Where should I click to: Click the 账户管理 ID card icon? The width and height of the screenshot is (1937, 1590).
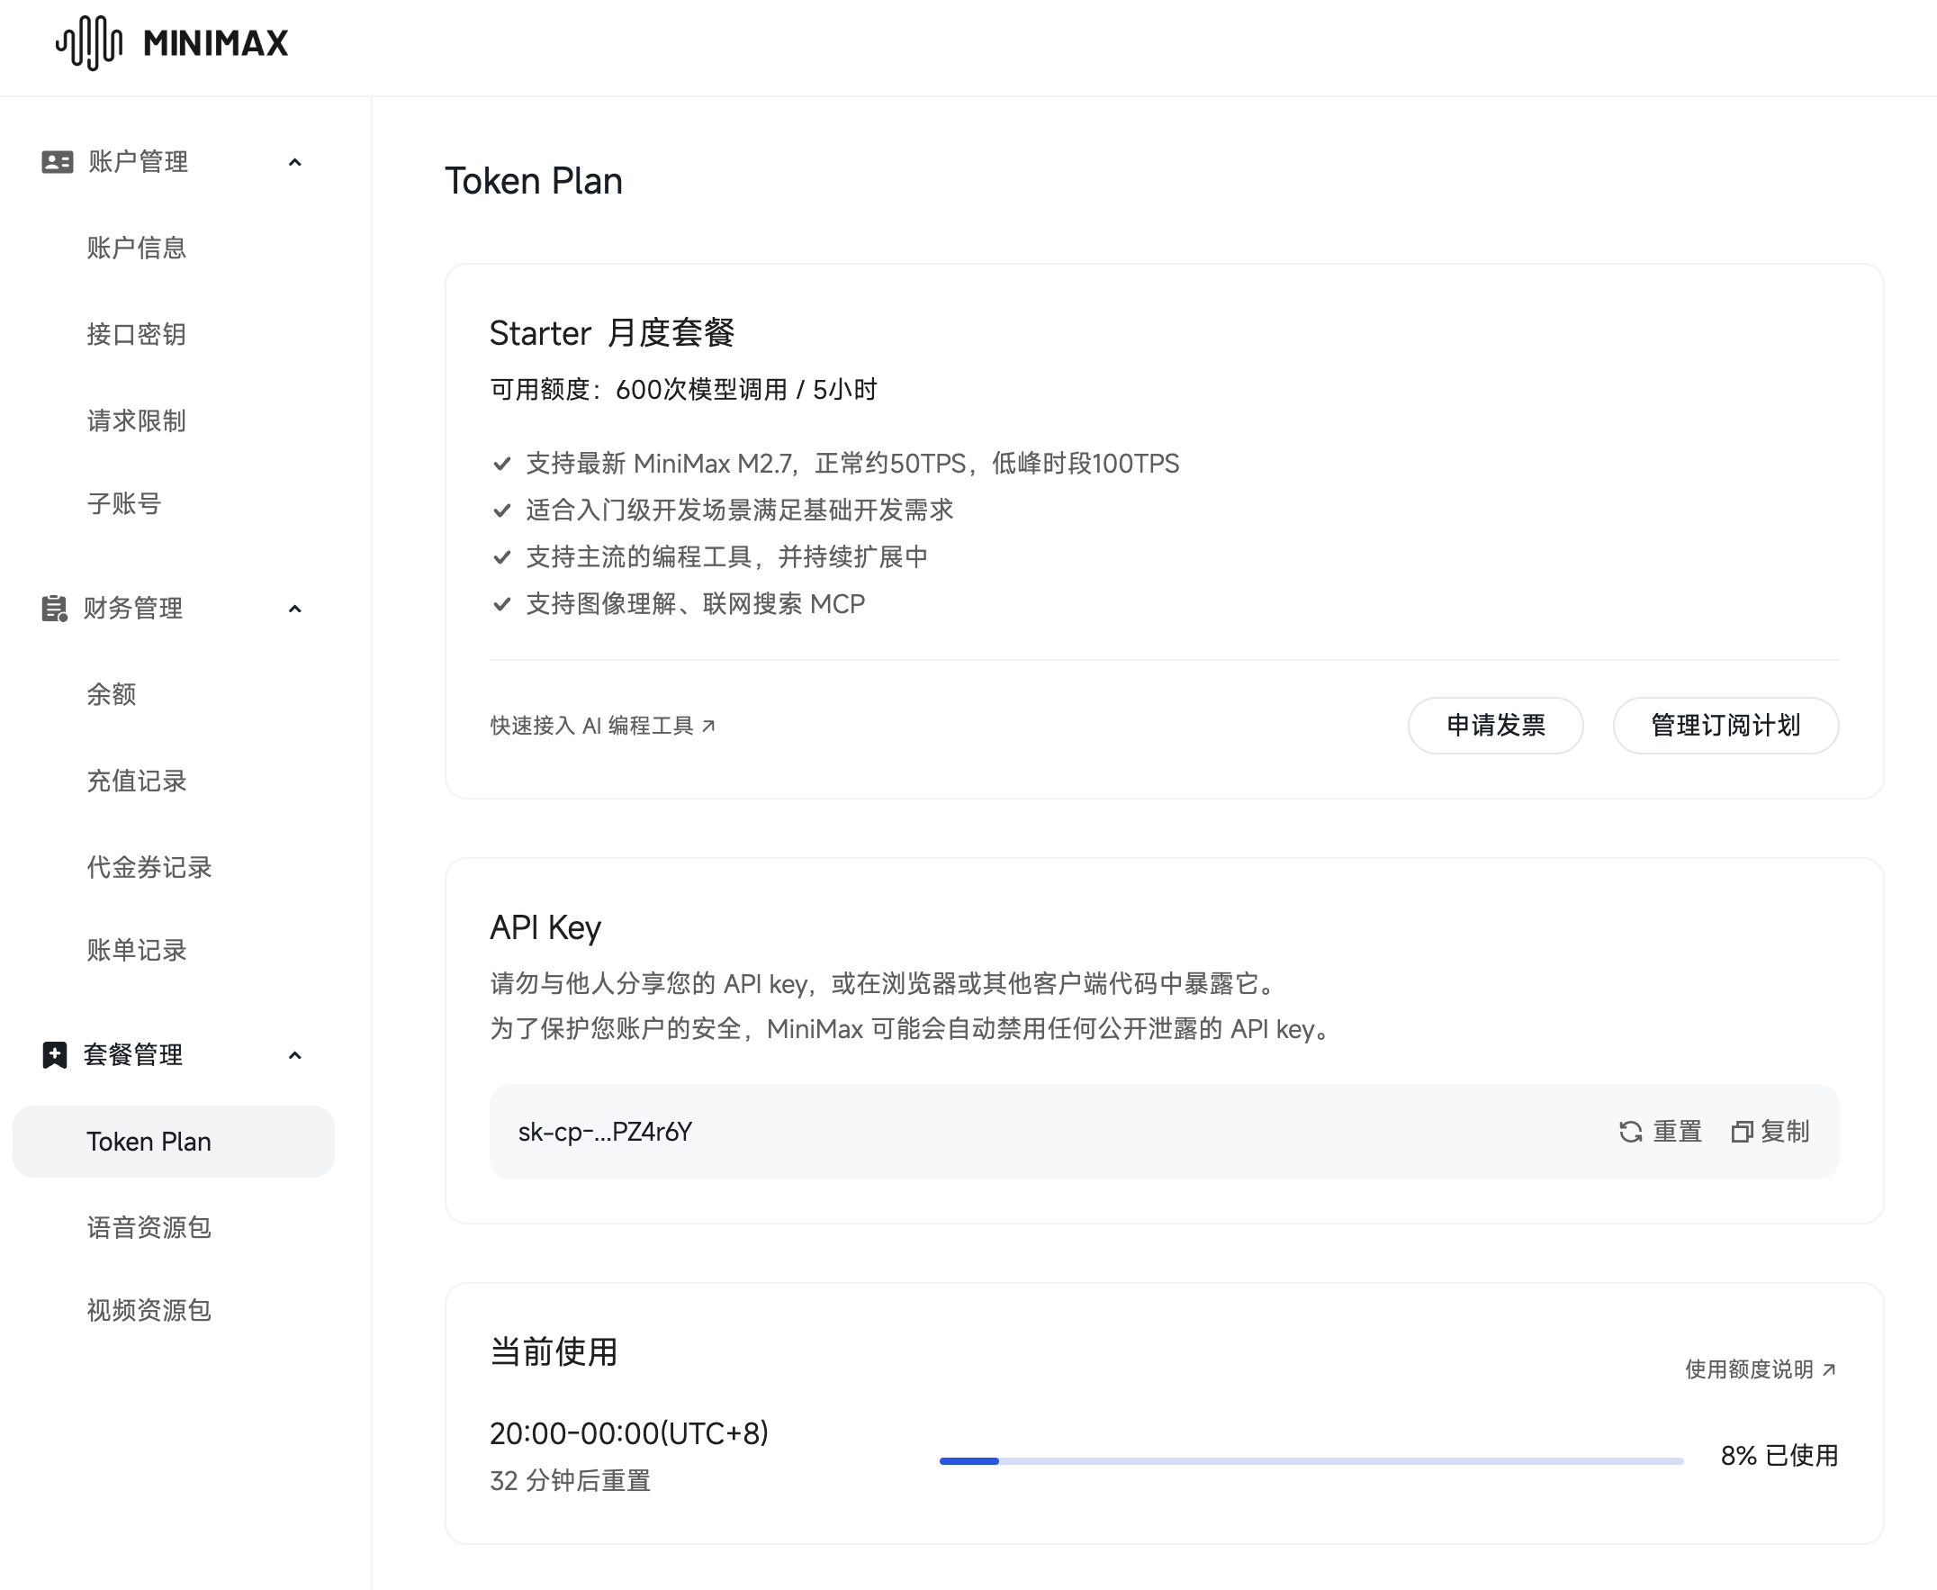coord(57,162)
